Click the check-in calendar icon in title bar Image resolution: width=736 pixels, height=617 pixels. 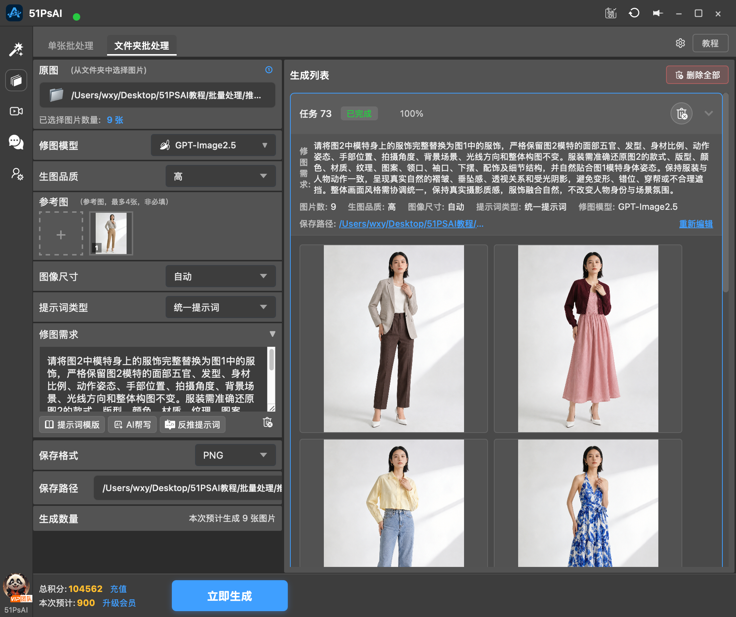(611, 13)
